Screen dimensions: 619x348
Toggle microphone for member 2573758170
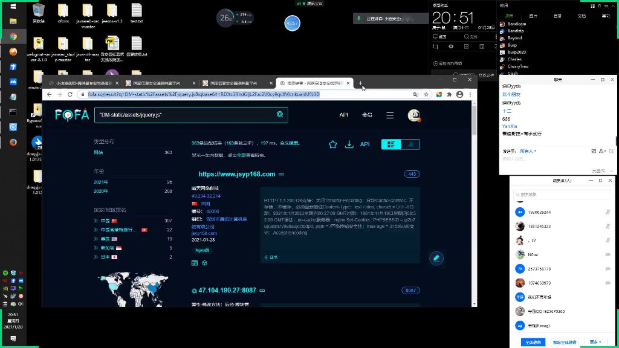click(608, 269)
